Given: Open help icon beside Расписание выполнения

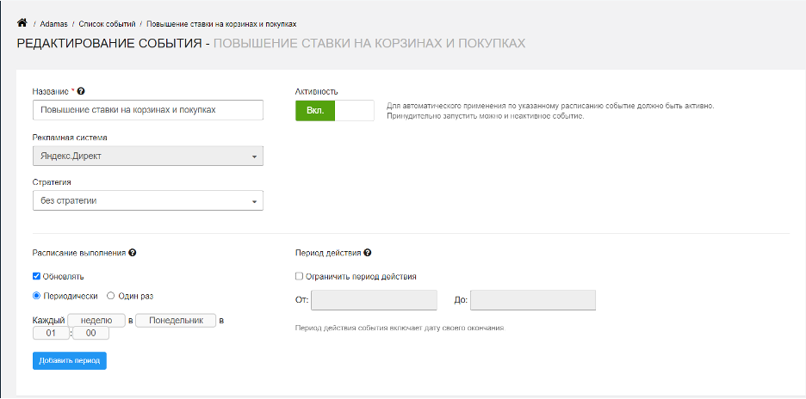Looking at the screenshot, I should [x=132, y=253].
